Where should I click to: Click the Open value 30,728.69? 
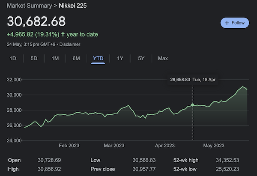coord(49,160)
